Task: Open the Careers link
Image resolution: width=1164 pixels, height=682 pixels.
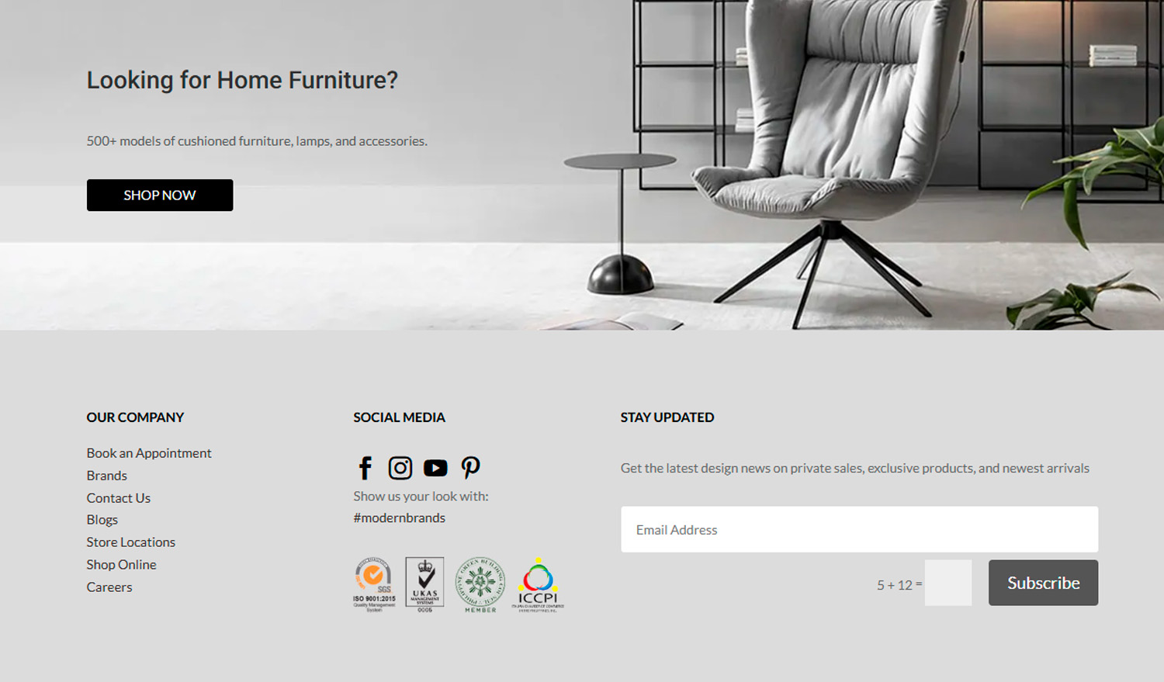Action: (x=109, y=587)
